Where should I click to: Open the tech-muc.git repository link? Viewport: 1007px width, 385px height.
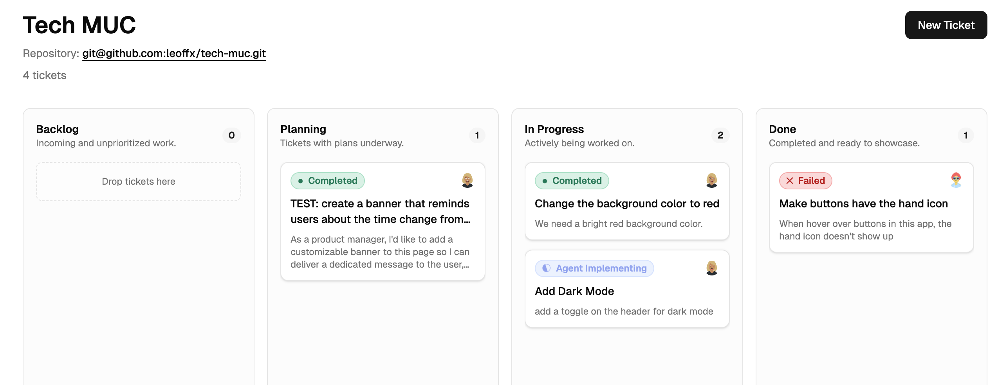(173, 54)
